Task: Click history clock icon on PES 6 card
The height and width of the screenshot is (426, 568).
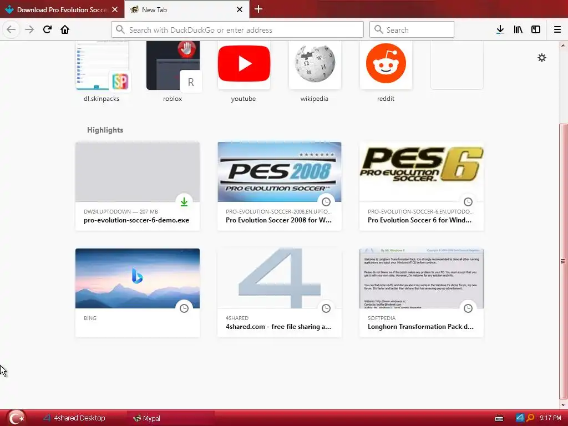Action: point(468,202)
